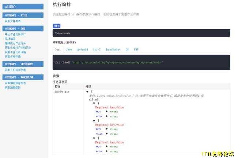
Task: Switch to the PHP code tab
Action: (x=136, y=49)
